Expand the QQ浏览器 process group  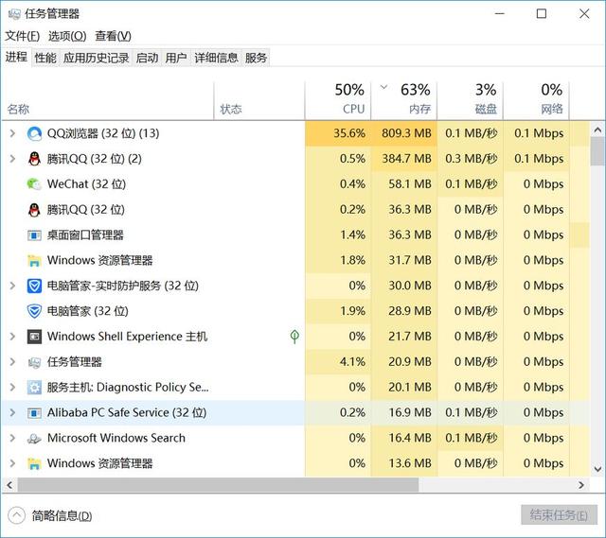coord(12,133)
